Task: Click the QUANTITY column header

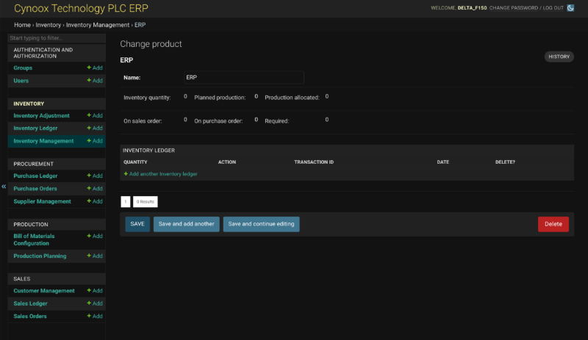Action: tap(135, 162)
